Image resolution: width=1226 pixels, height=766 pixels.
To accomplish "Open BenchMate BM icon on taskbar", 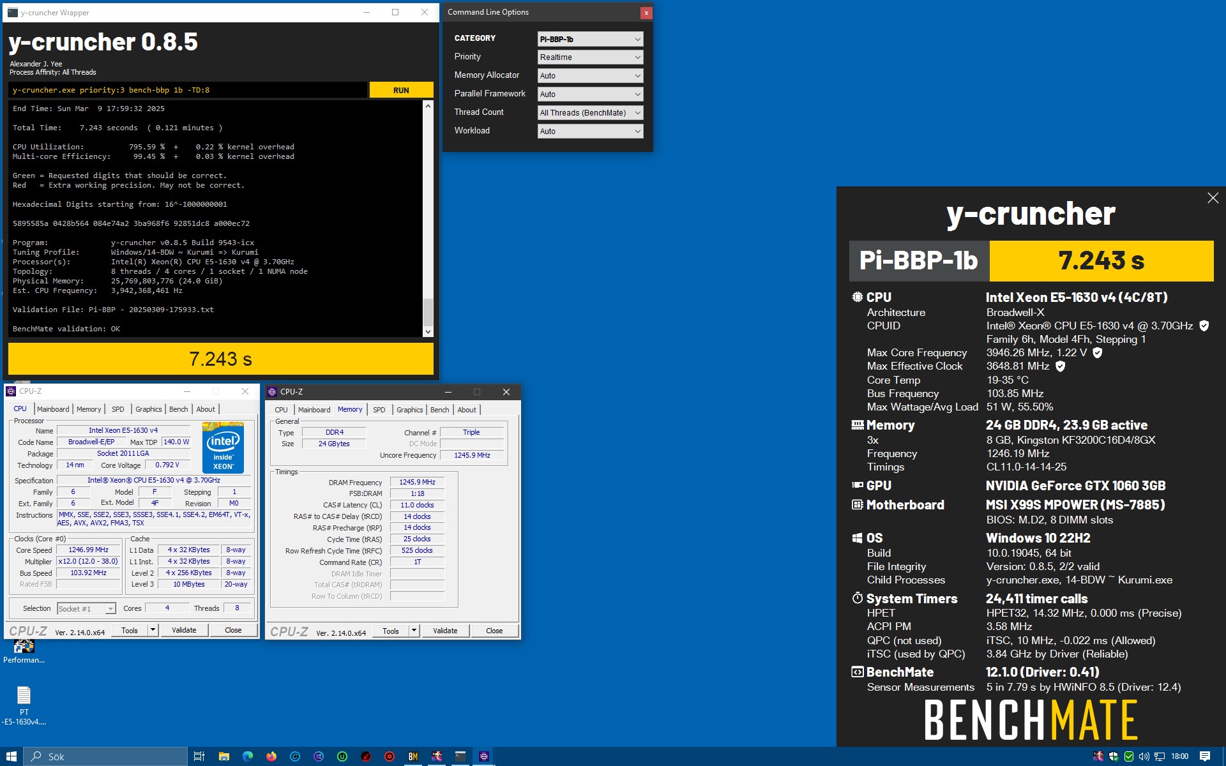I will 413,756.
